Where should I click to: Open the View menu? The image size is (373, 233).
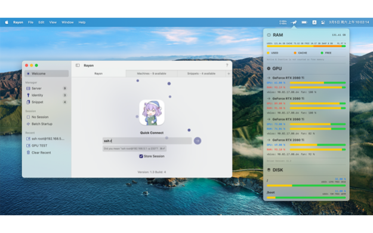(53, 22)
